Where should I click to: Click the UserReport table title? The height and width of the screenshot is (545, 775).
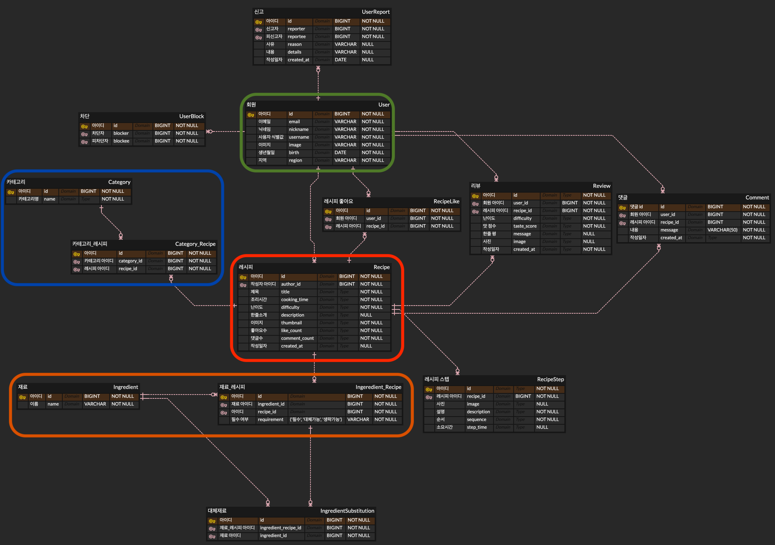375,12
